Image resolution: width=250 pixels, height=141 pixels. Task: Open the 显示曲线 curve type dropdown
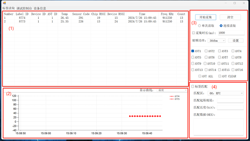(172, 90)
